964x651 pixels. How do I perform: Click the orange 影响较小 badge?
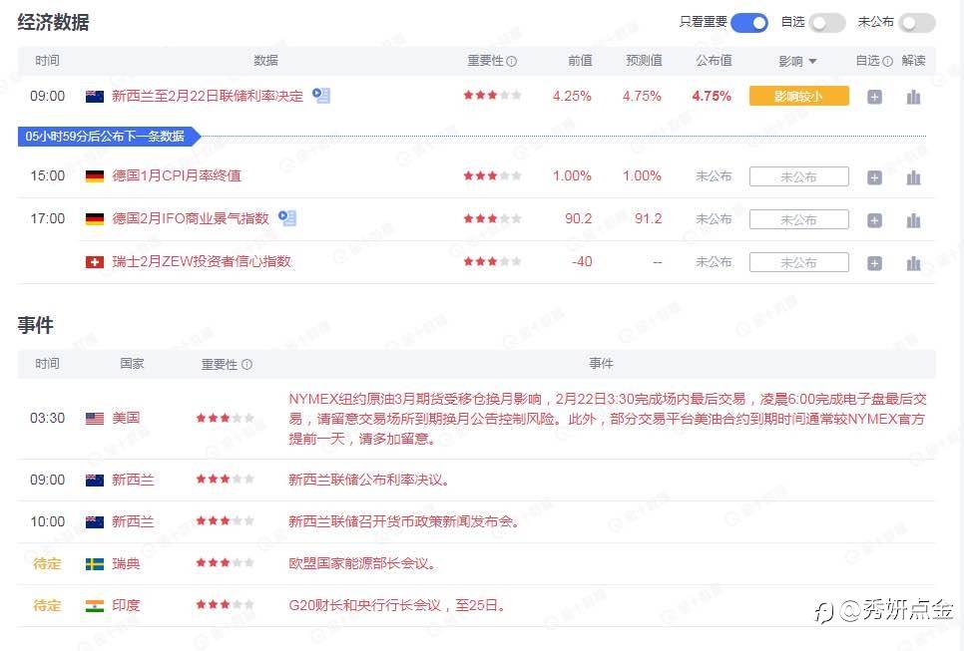pos(798,96)
